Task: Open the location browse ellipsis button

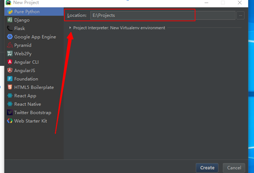Action: pos(241,16)
